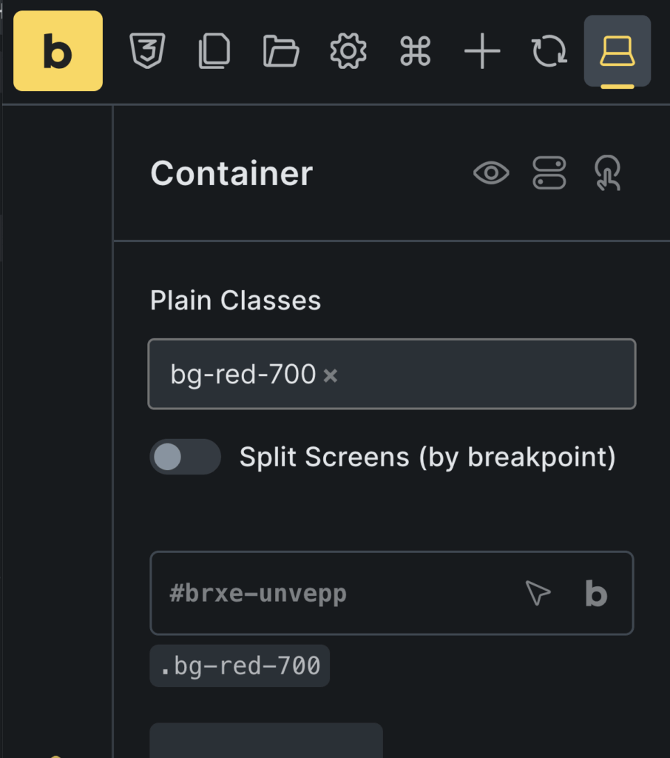Enable Split Screens by breakpoint
The height and width of the screenshot is (758, 670).
point(185,457)
